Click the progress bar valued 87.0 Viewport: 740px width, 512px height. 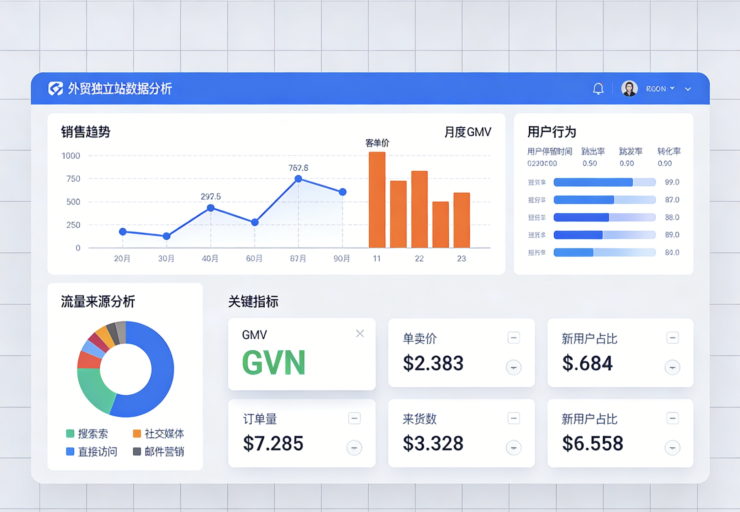point(605,200)
